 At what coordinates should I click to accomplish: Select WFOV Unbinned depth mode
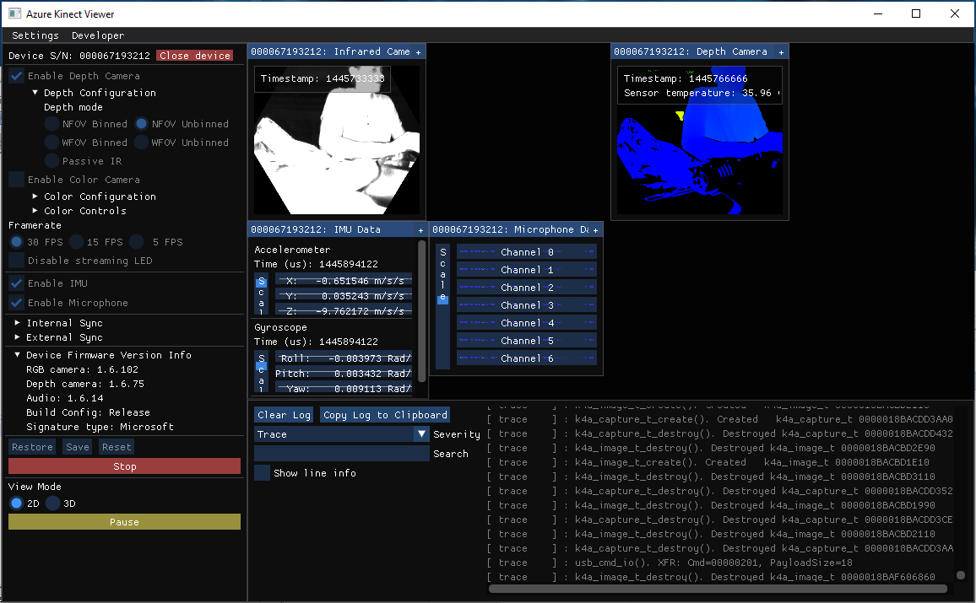point(141,143)
